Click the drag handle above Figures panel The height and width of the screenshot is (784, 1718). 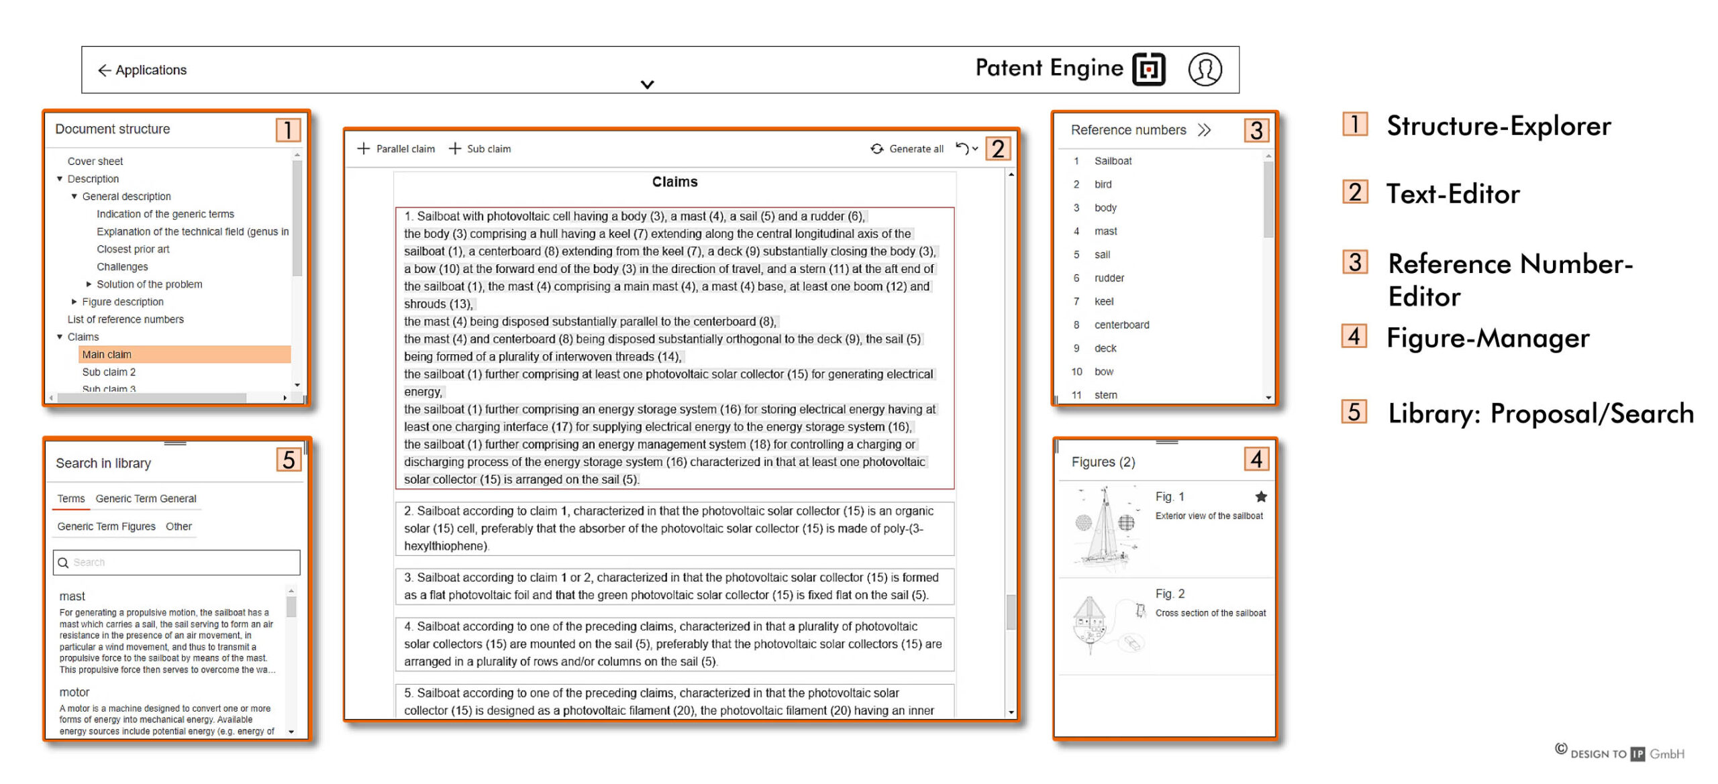point(1167,442)
